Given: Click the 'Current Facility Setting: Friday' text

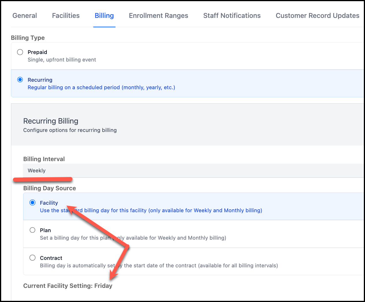Looking at the screenshot, I should tap(68, 286).
